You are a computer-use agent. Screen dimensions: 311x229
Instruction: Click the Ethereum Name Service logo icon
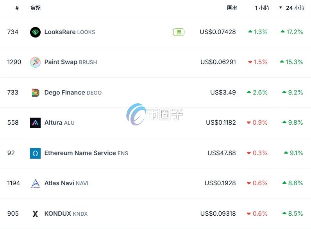pyautogui.click(x=35, y=153)
